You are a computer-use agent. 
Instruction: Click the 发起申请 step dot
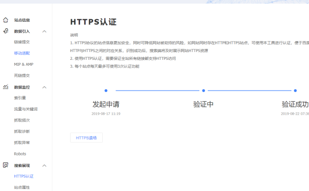click(x=106, y=91)
